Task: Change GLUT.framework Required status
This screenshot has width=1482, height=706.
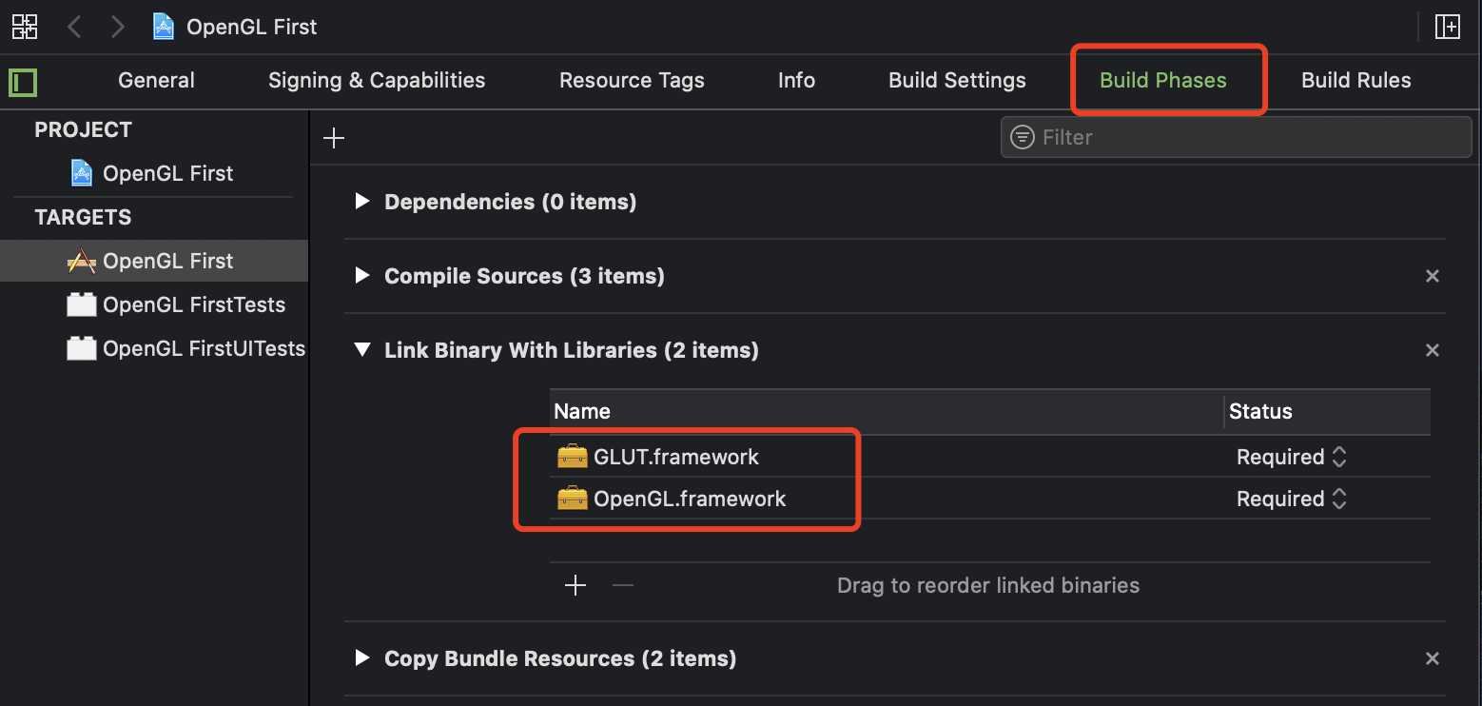Action: 1291,457
